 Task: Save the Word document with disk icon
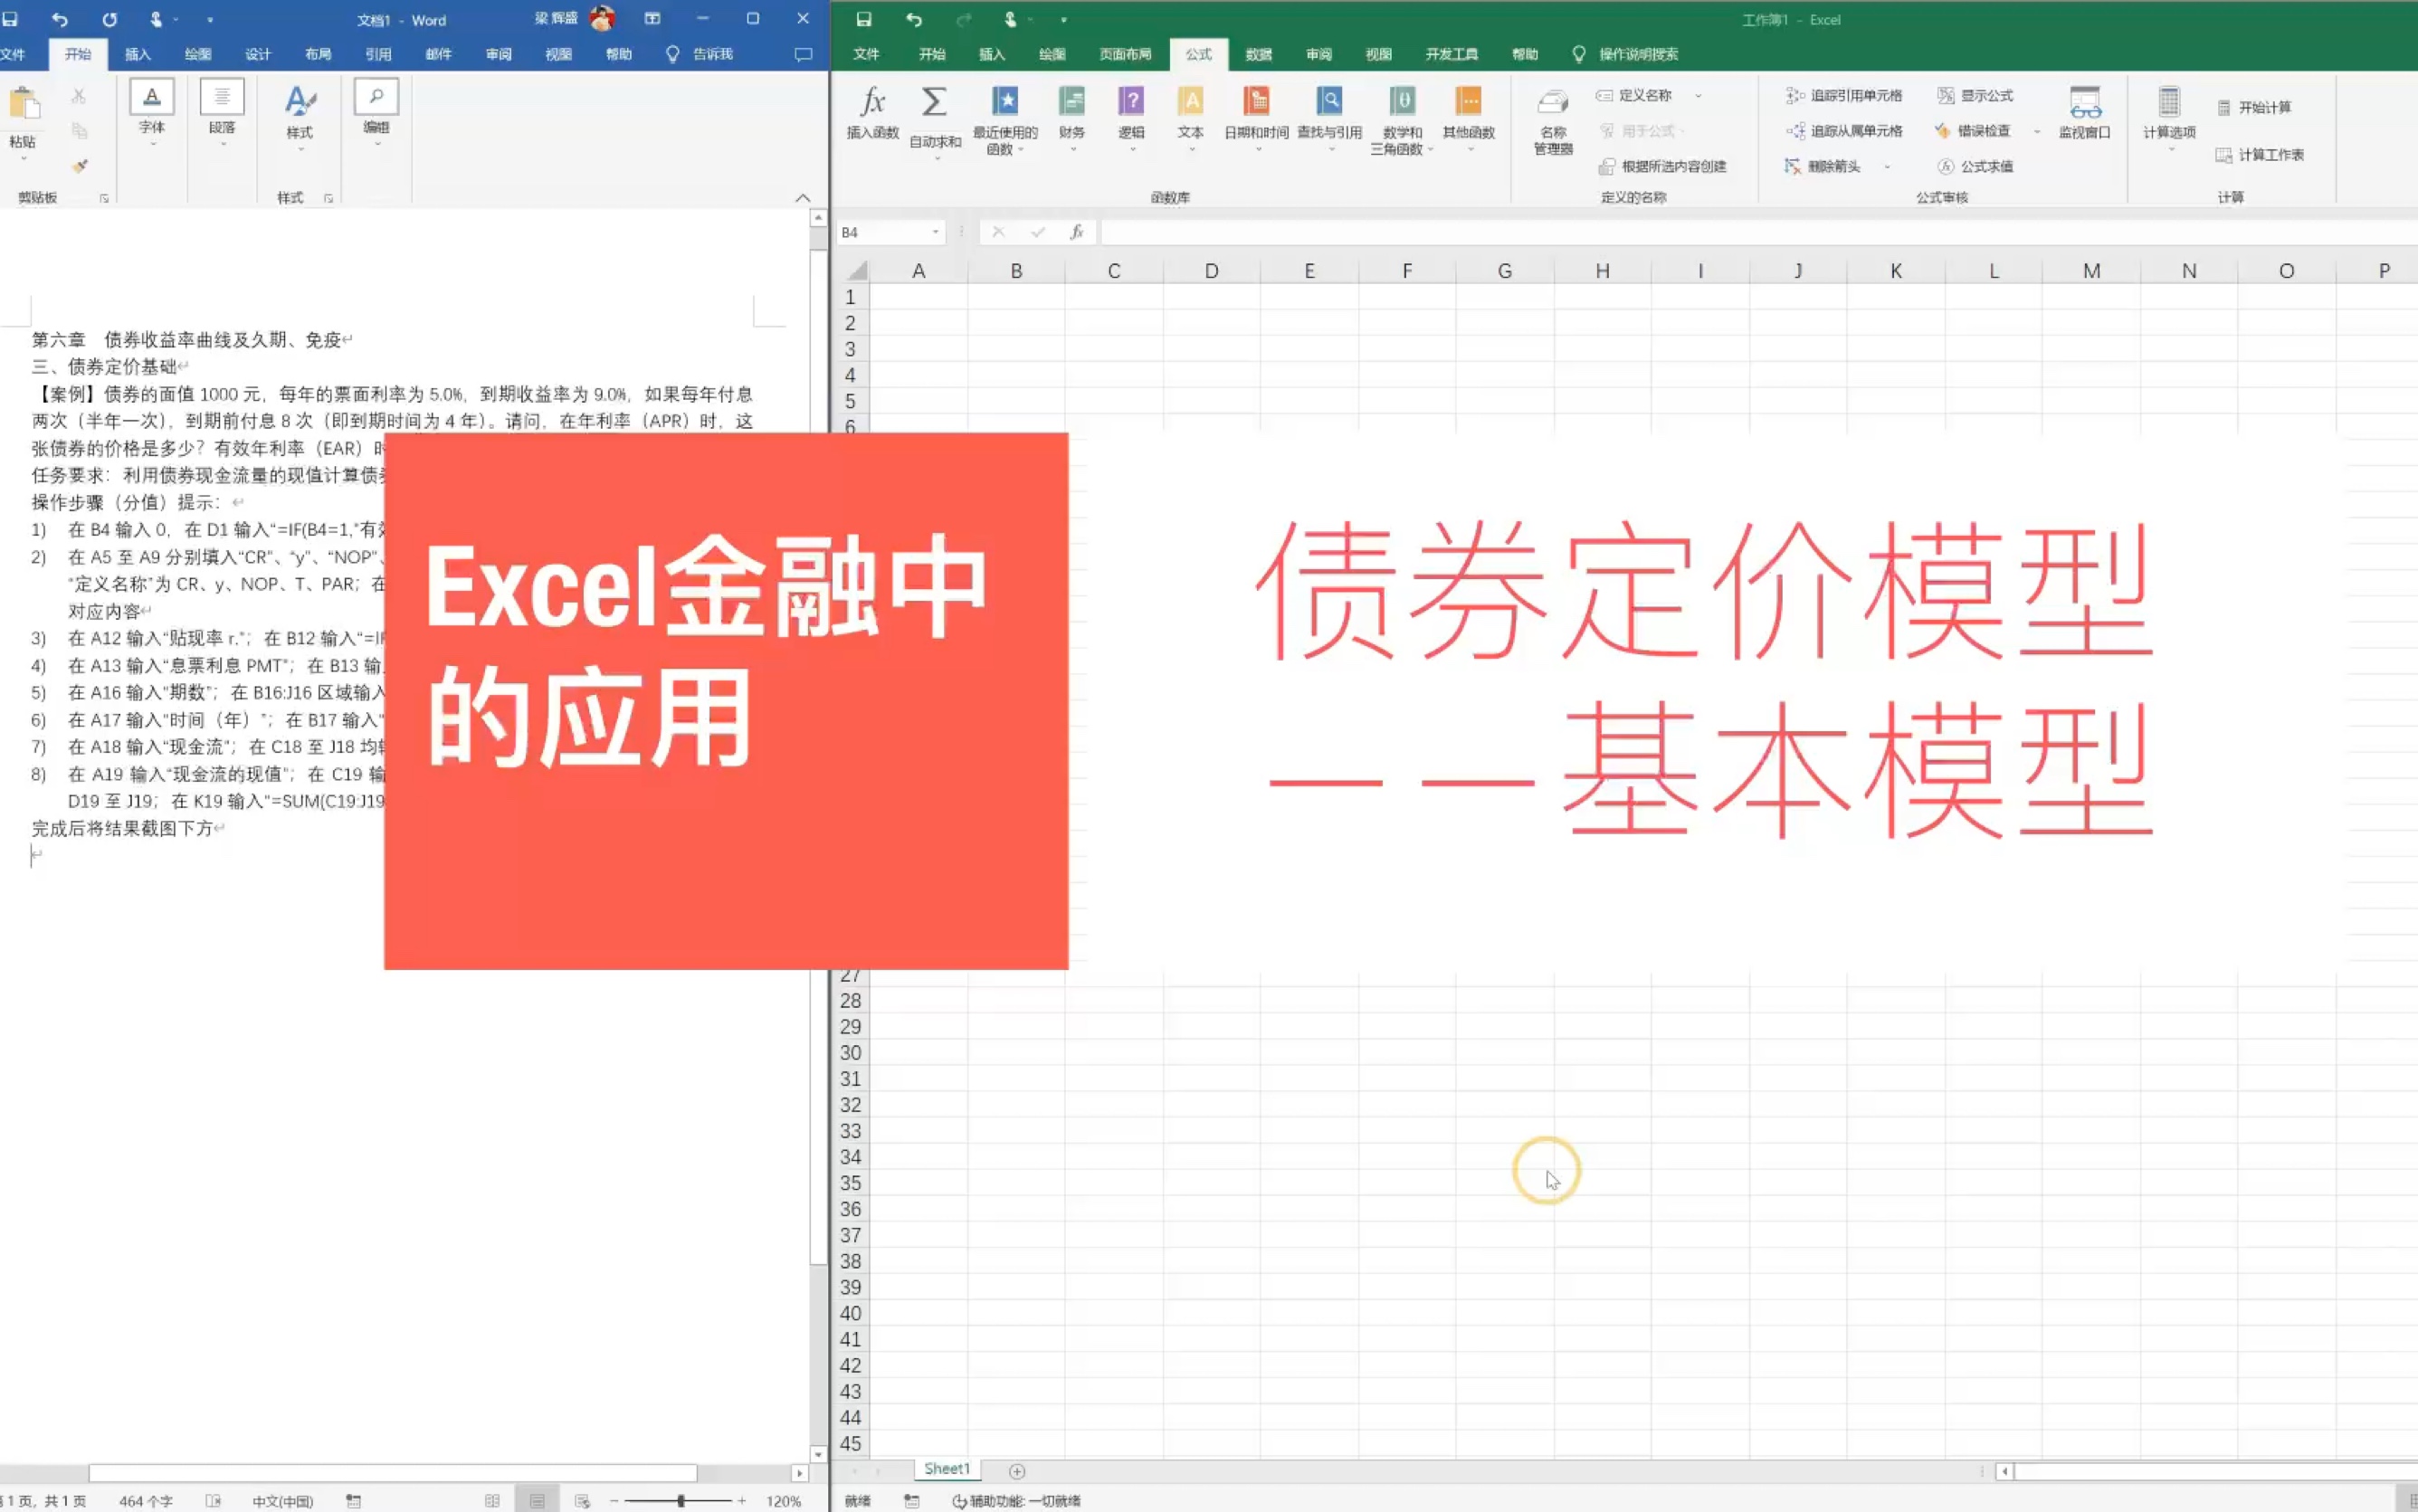(x=9, y=19)
